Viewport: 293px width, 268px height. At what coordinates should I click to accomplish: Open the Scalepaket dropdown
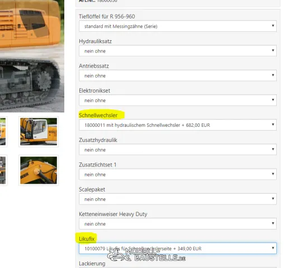[x=177, y=199]
